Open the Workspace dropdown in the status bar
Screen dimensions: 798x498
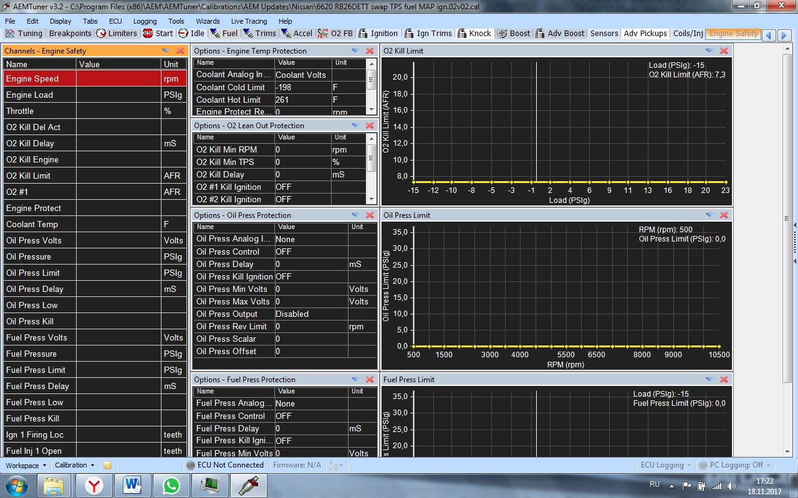tap(26, 465)
